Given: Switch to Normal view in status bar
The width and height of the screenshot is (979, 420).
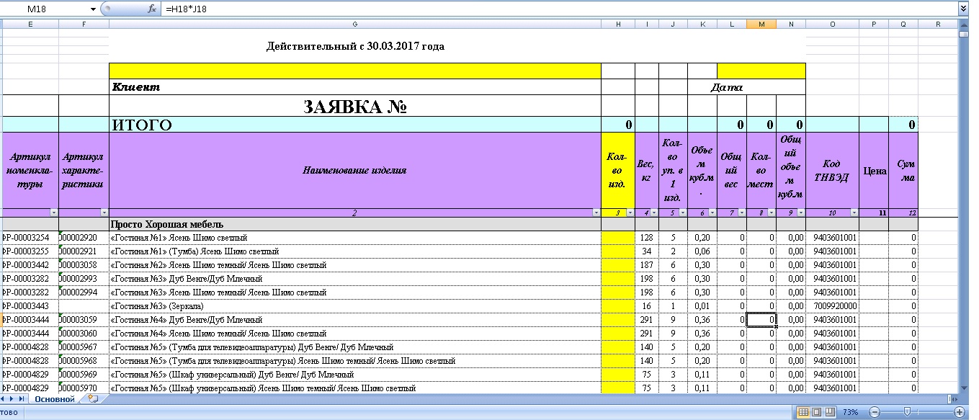Looking at the screenshot, I should tap(804, 412).
